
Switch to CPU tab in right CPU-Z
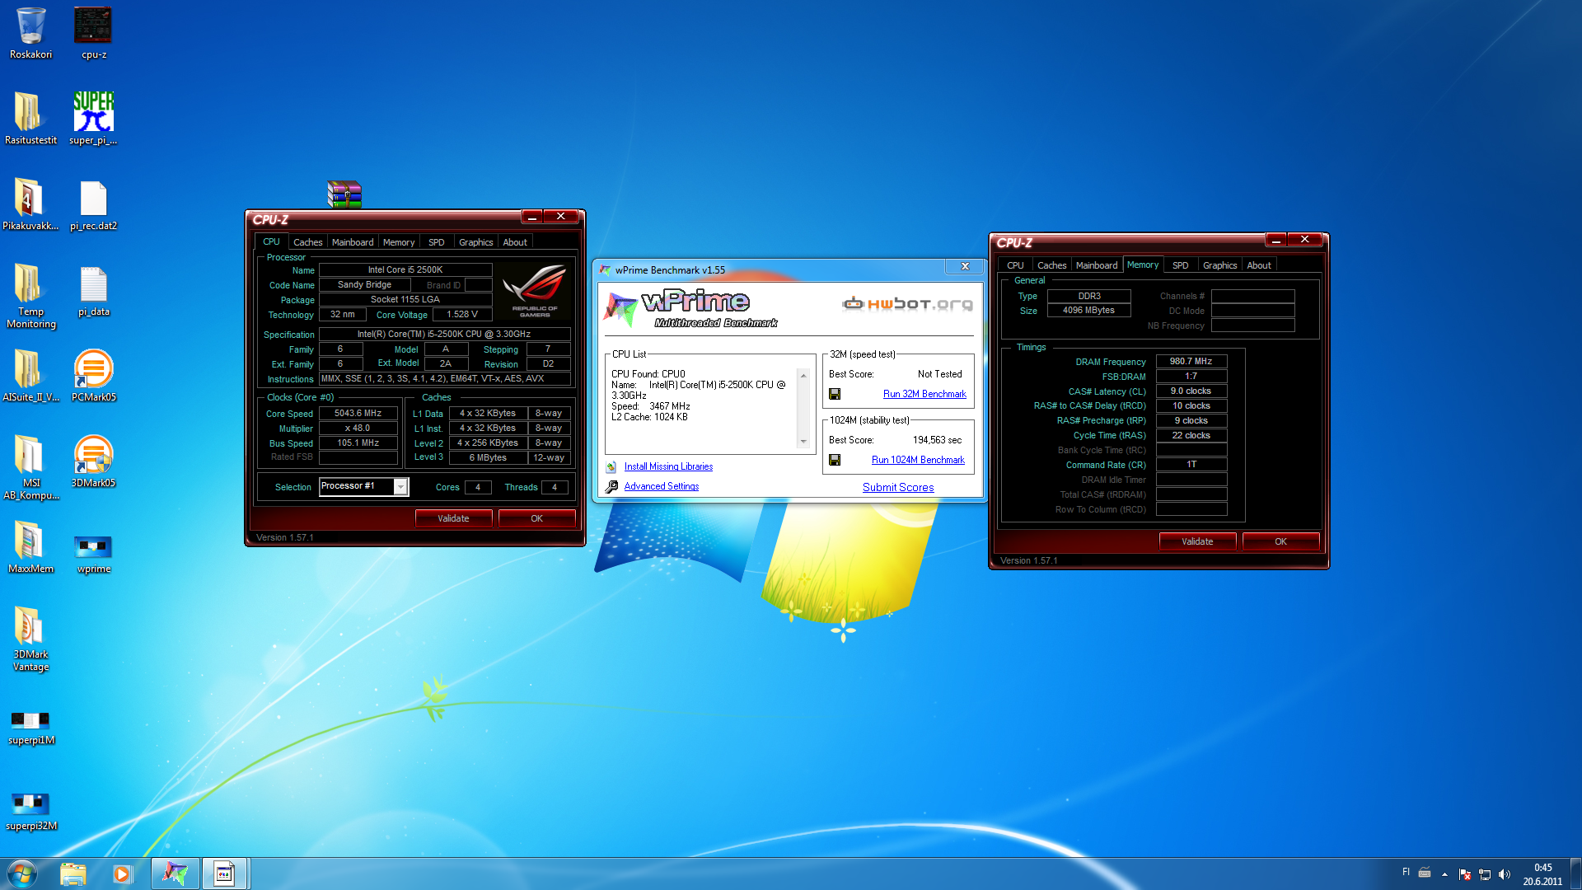pos(1015,265)
